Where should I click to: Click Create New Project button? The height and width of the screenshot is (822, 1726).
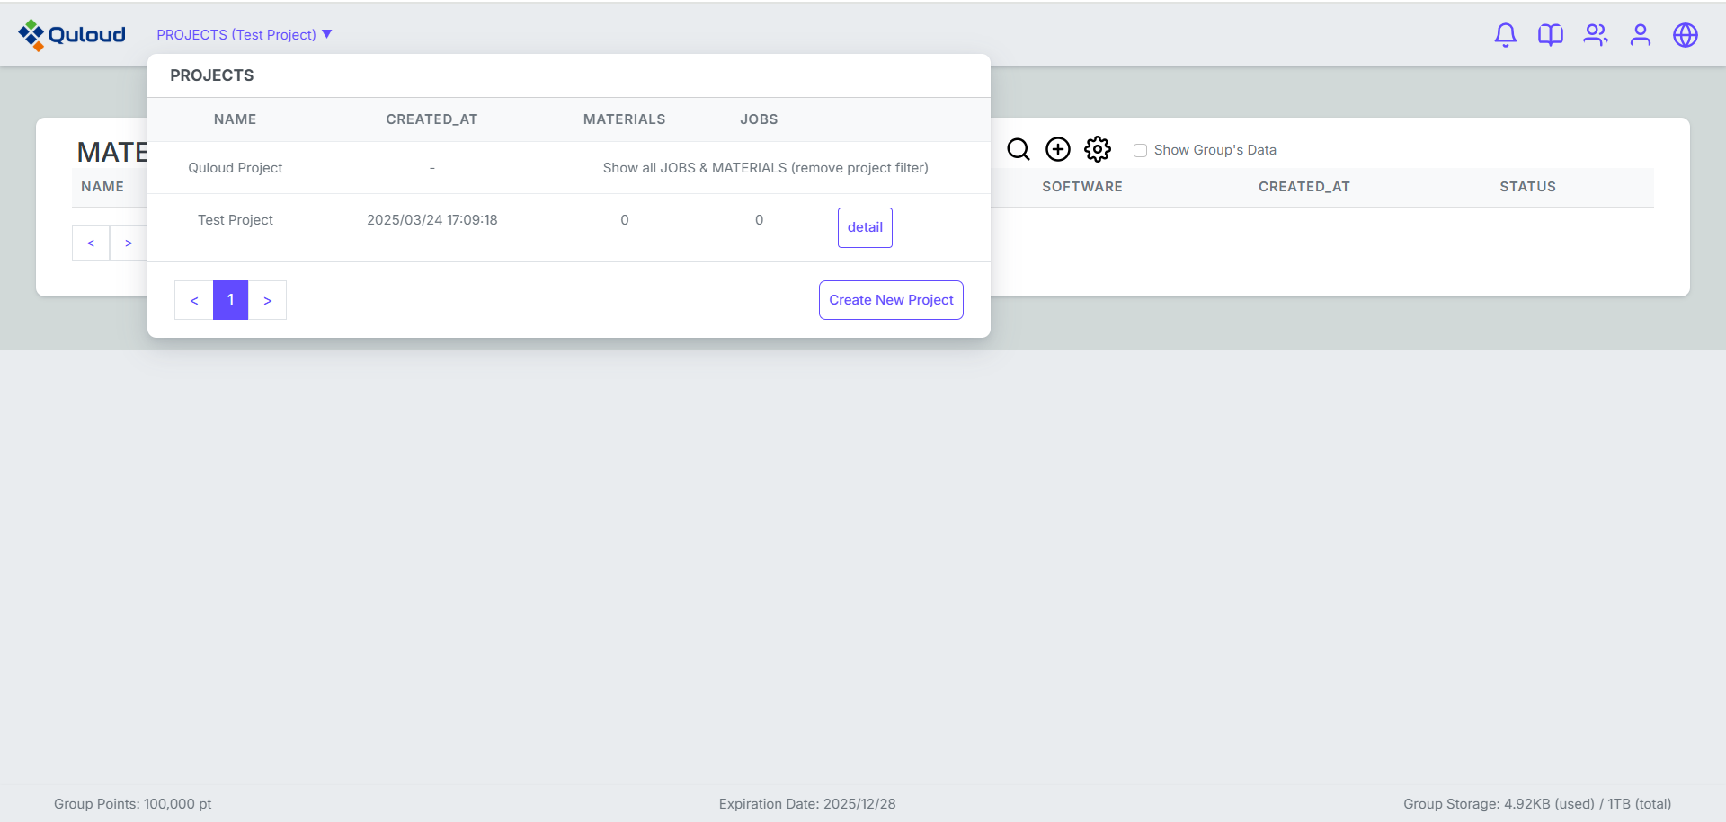[890, 300]
